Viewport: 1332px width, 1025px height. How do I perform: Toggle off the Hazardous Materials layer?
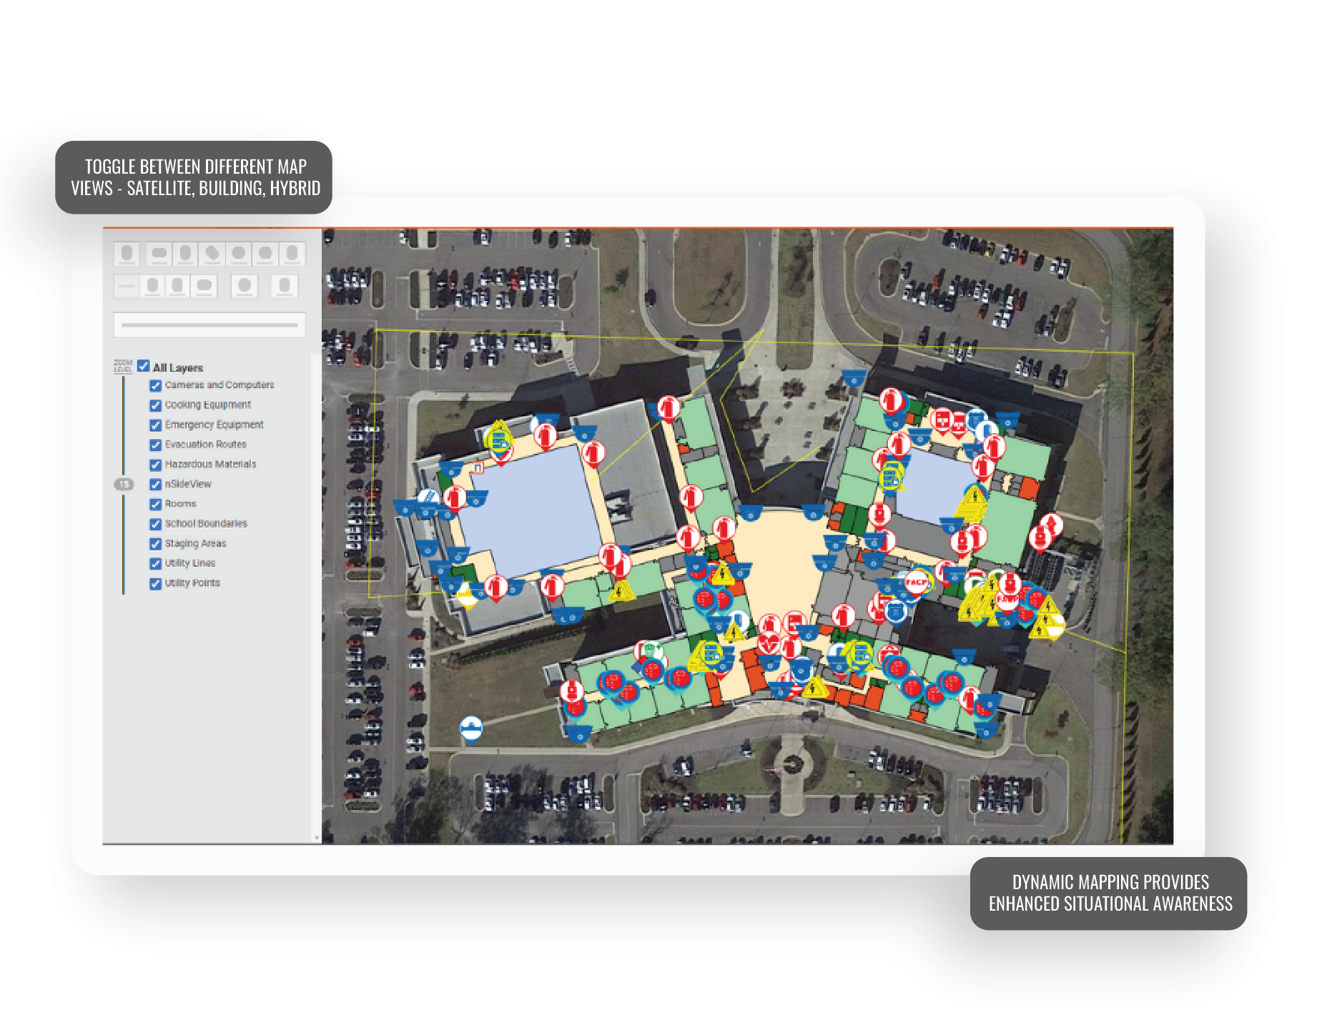(154, 465)
